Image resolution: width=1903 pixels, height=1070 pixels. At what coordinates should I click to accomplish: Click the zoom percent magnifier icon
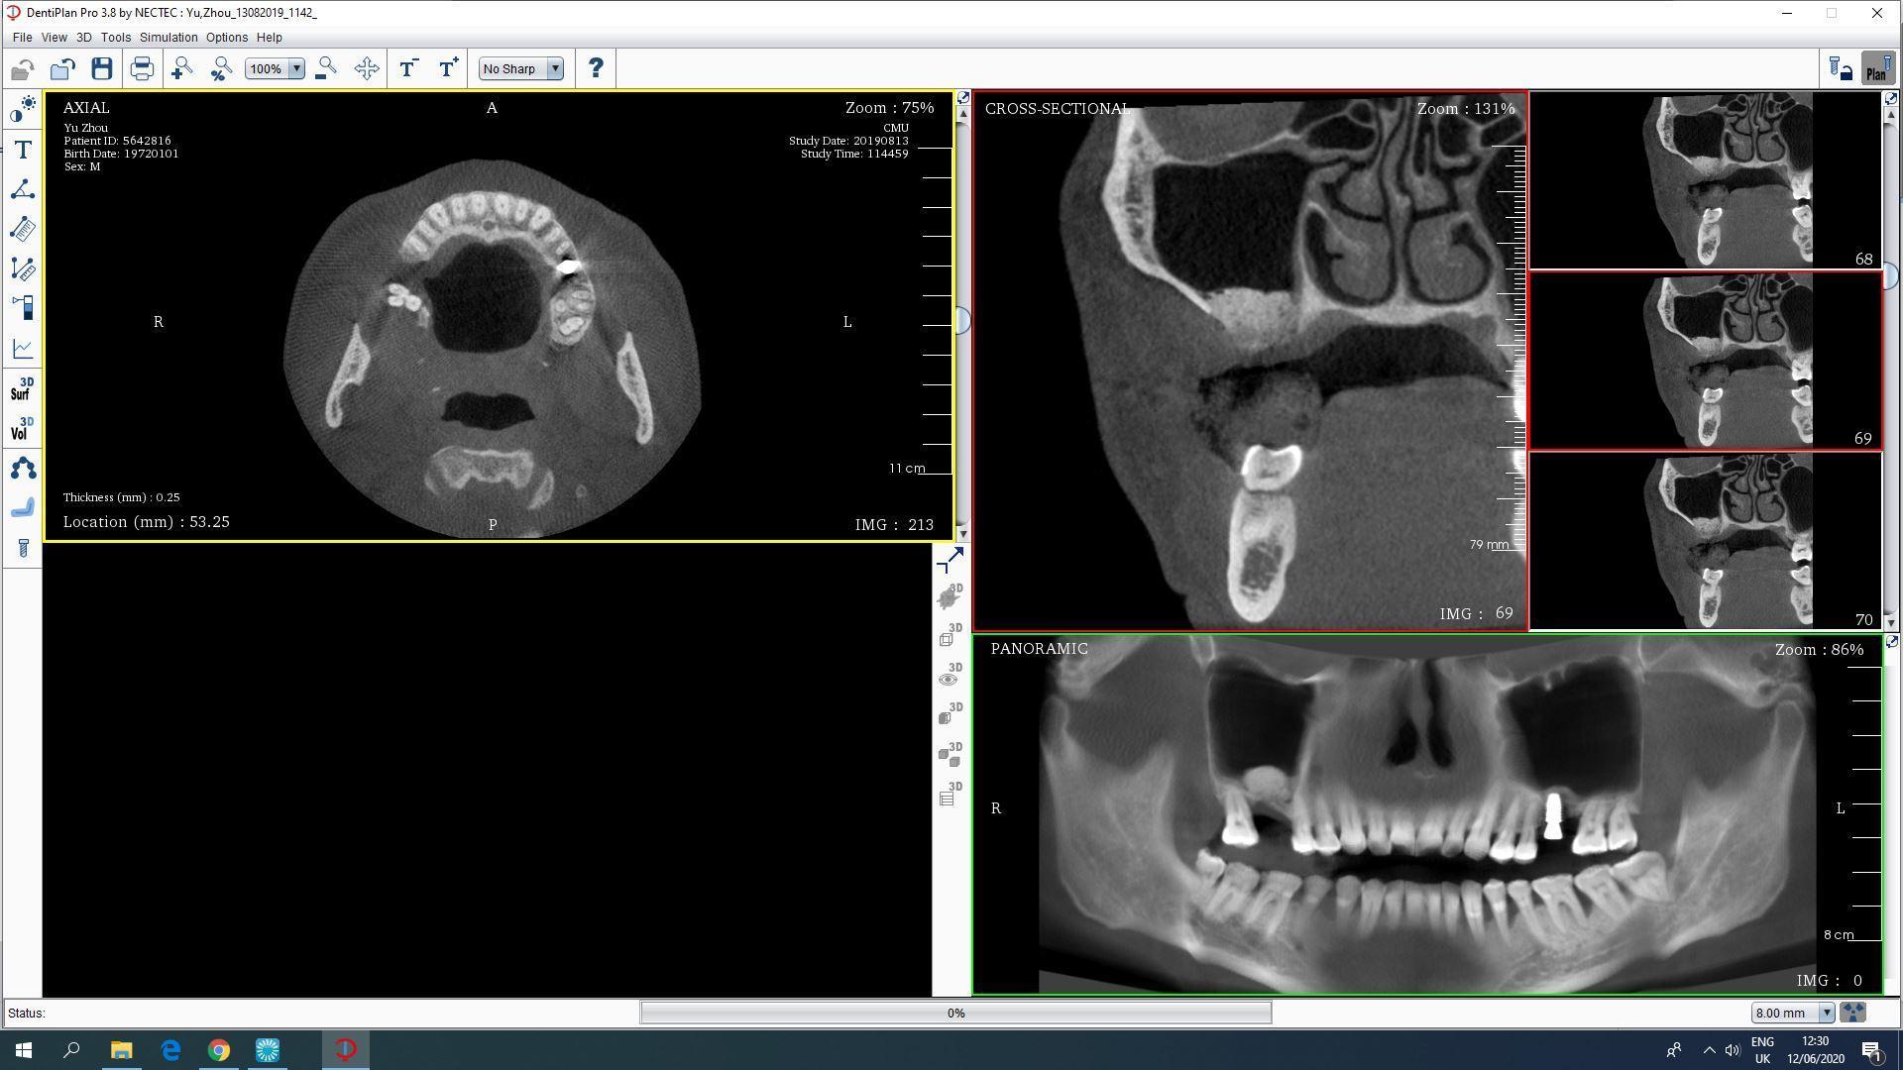pos(221,68)
